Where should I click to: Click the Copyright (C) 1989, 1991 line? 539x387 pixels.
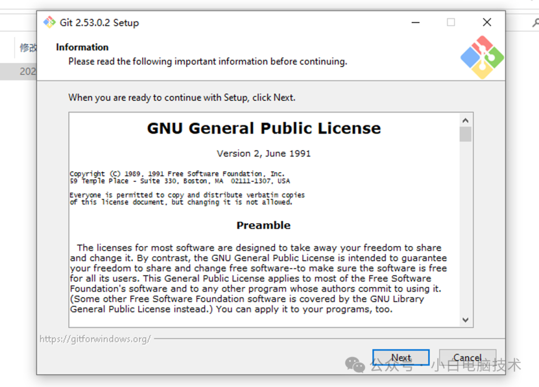(177, 174)
